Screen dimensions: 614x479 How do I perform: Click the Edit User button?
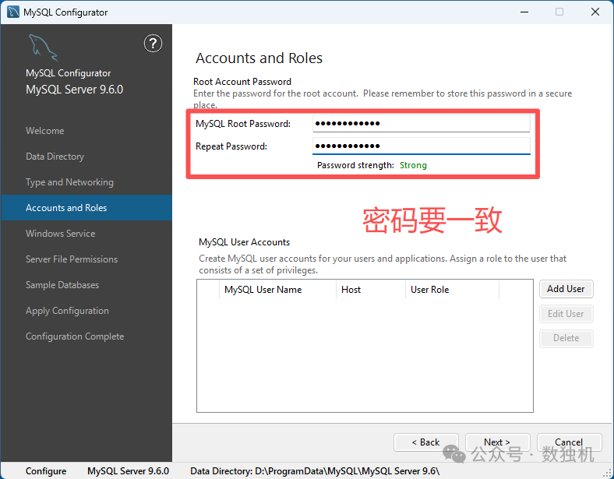pyautogui.click(x=566, y=314)
